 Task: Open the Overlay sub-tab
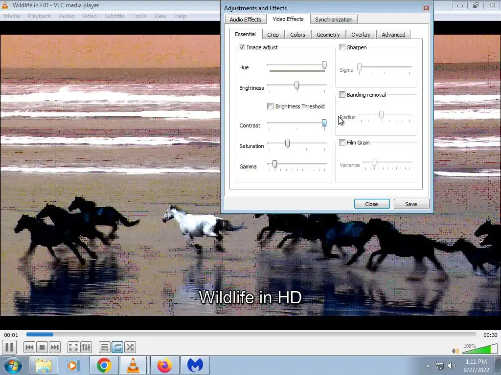point(361,35)
